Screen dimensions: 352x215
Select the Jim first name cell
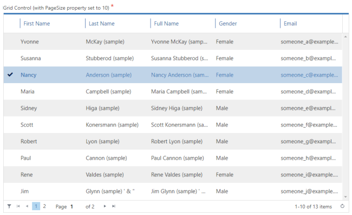tap(24, 191)
